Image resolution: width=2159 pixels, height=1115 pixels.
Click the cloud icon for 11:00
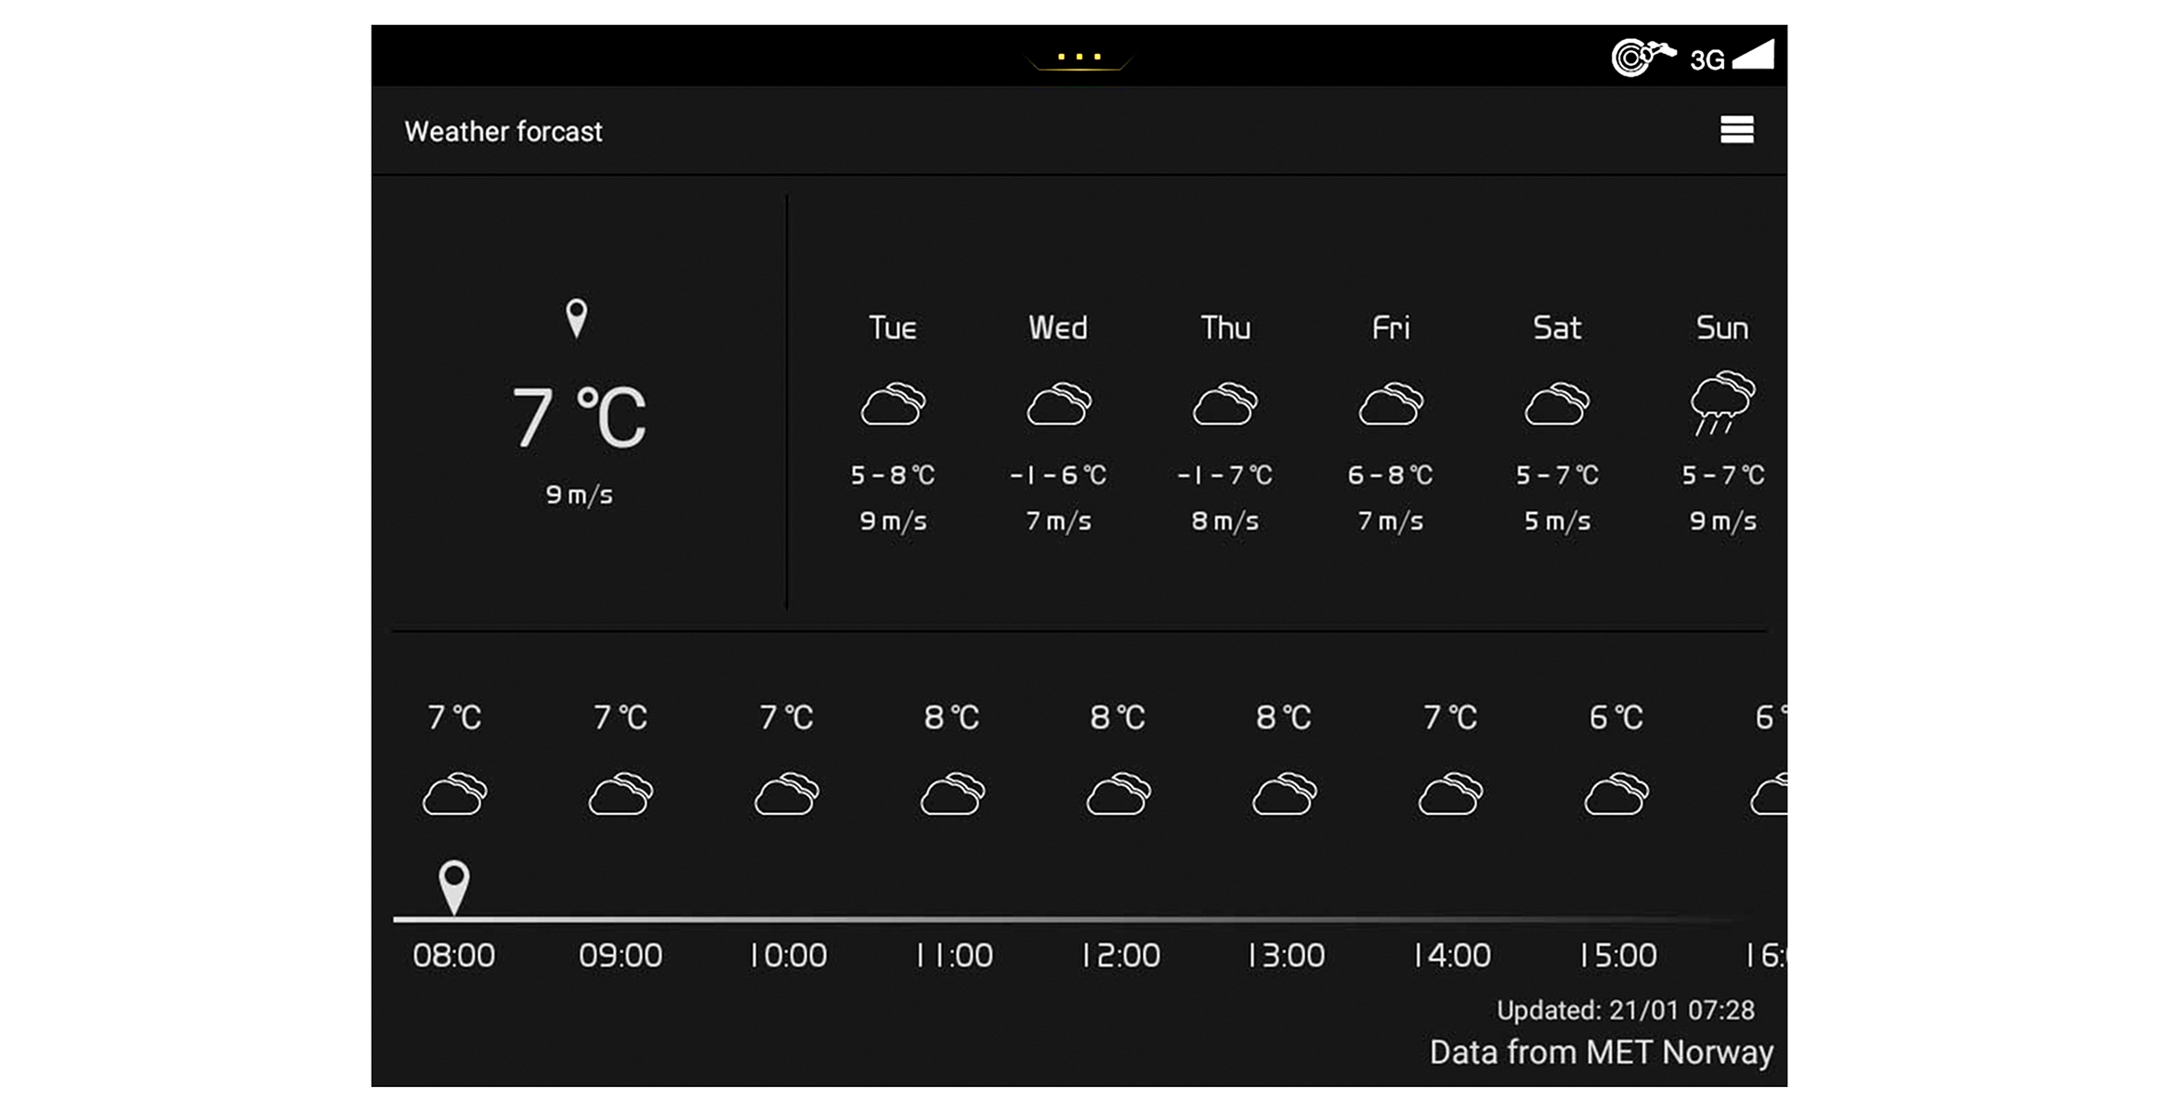tap(952, 794)
